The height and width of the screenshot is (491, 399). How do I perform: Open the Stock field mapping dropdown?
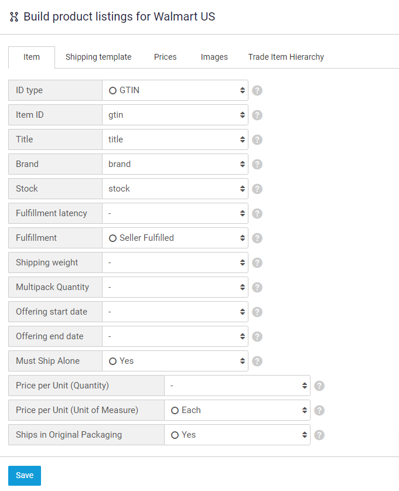tap(175, 189)
